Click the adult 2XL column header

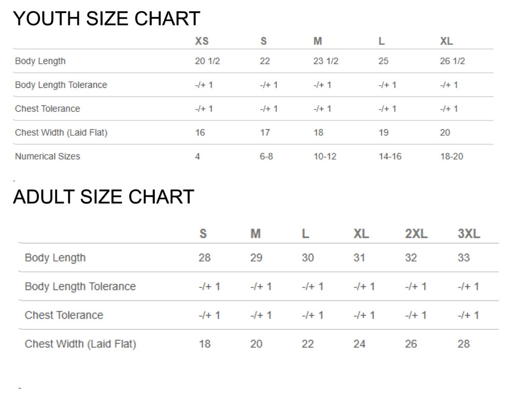click(x=416, y=234)
